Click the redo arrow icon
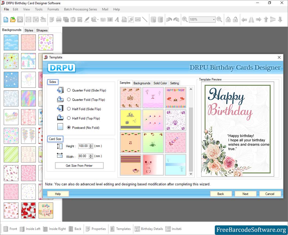This screenshot has width=288, height=235. 176,19
